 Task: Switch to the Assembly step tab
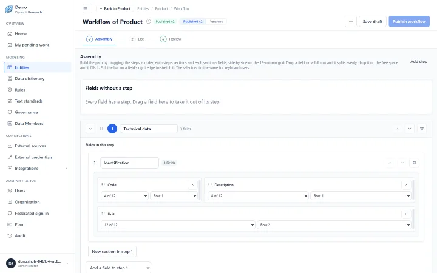point(100,39)
